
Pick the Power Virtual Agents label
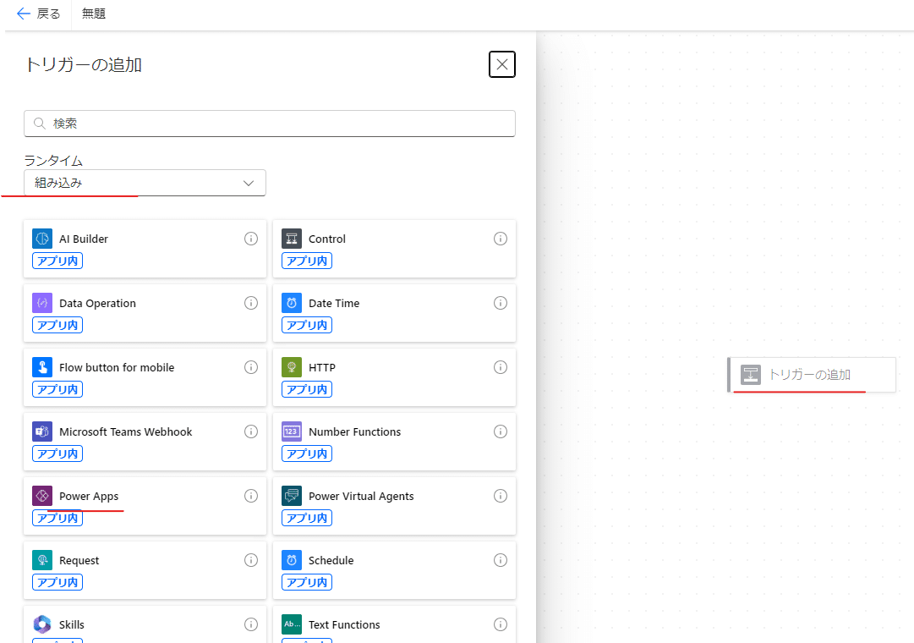coord(361,496)
